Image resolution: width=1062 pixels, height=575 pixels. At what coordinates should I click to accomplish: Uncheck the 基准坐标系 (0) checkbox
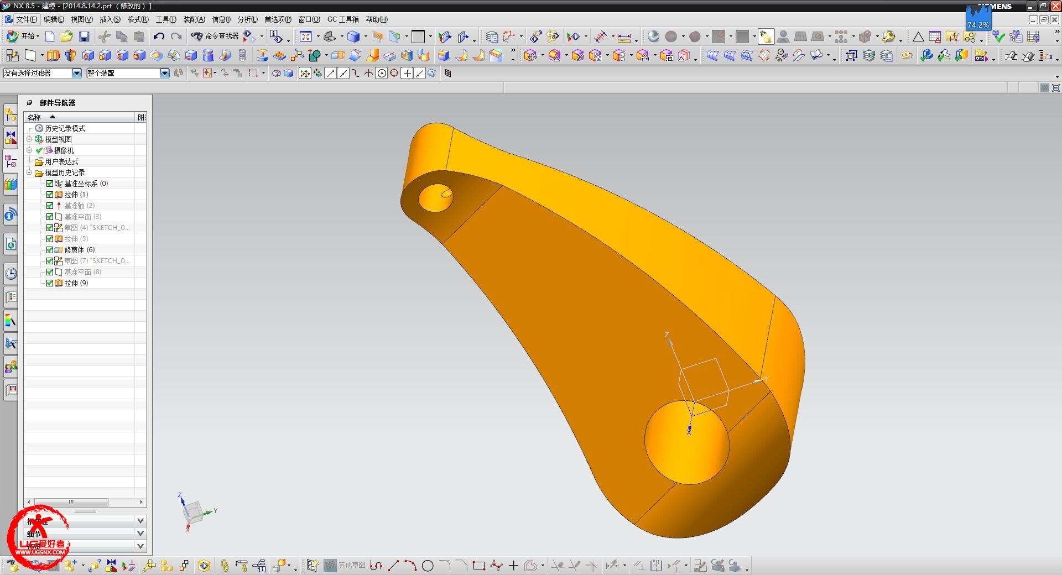50,184
